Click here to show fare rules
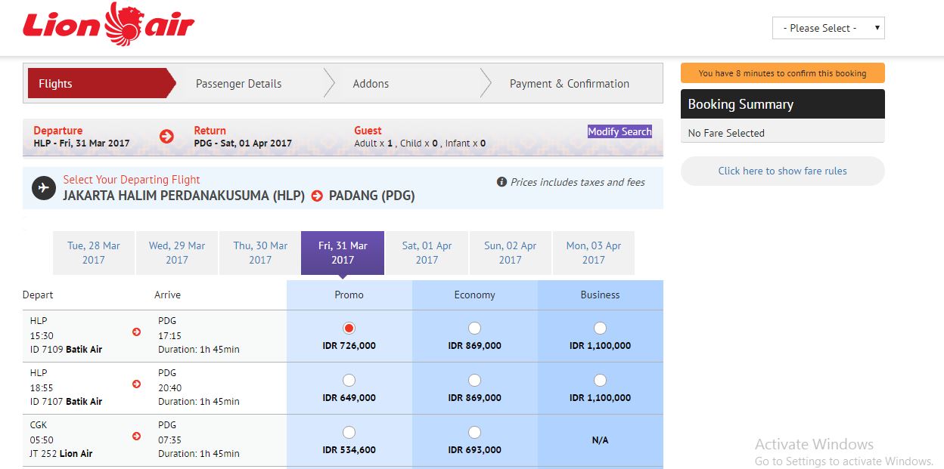 [x=783, y=171]
